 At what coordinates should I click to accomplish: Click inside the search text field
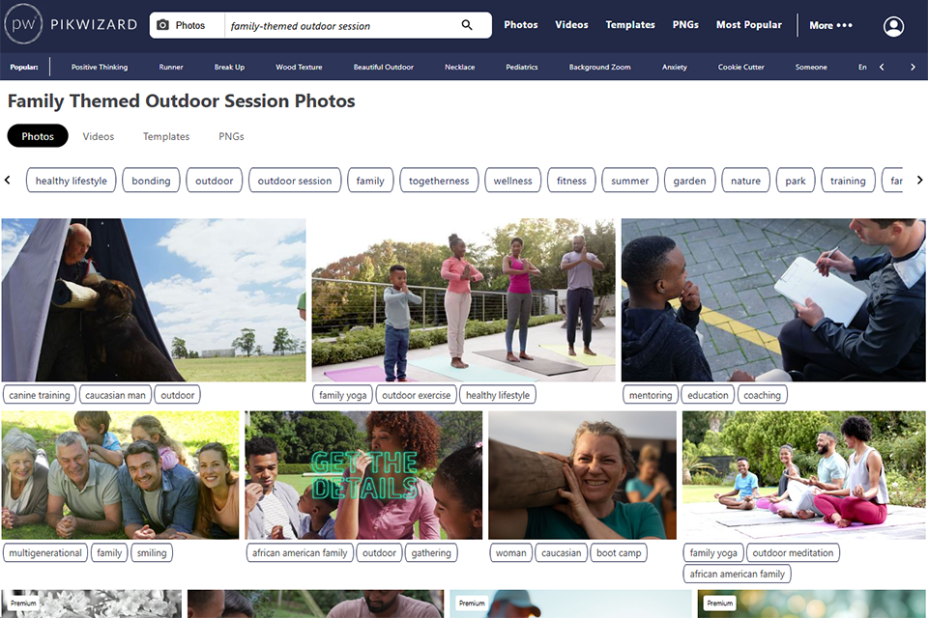pos(343,25)
